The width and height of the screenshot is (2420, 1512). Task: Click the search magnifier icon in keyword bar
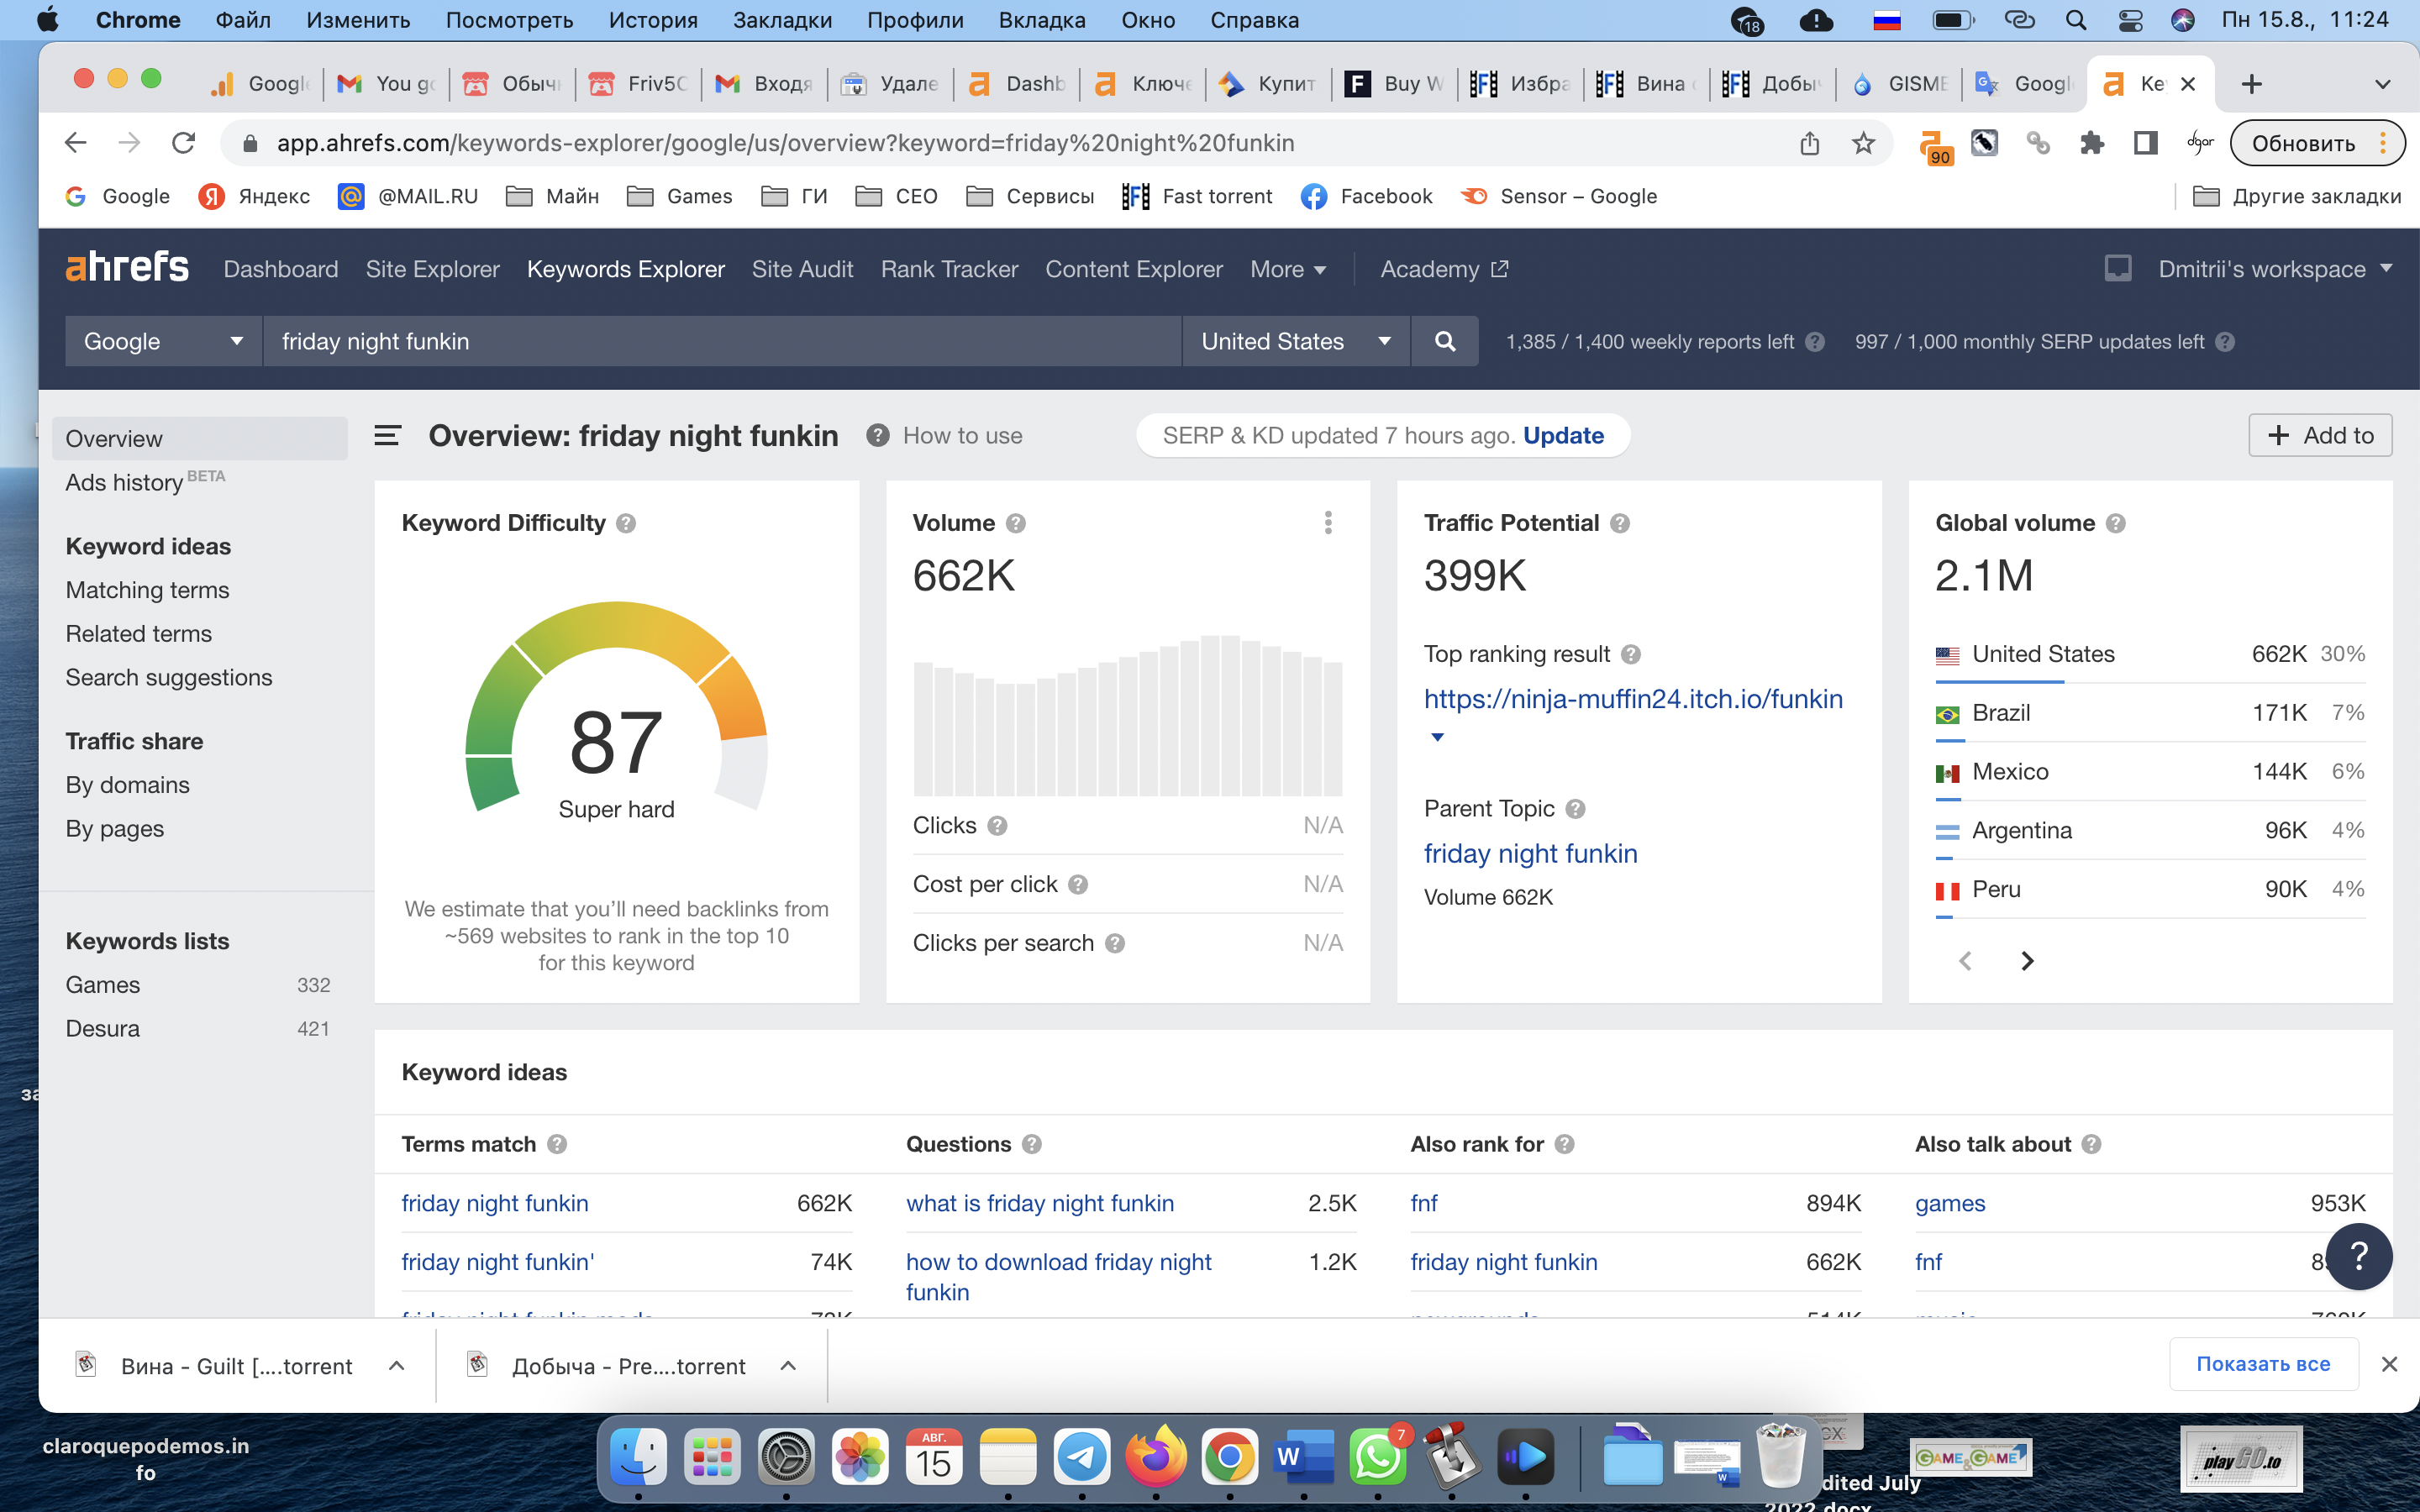(x=1444, y=339)
